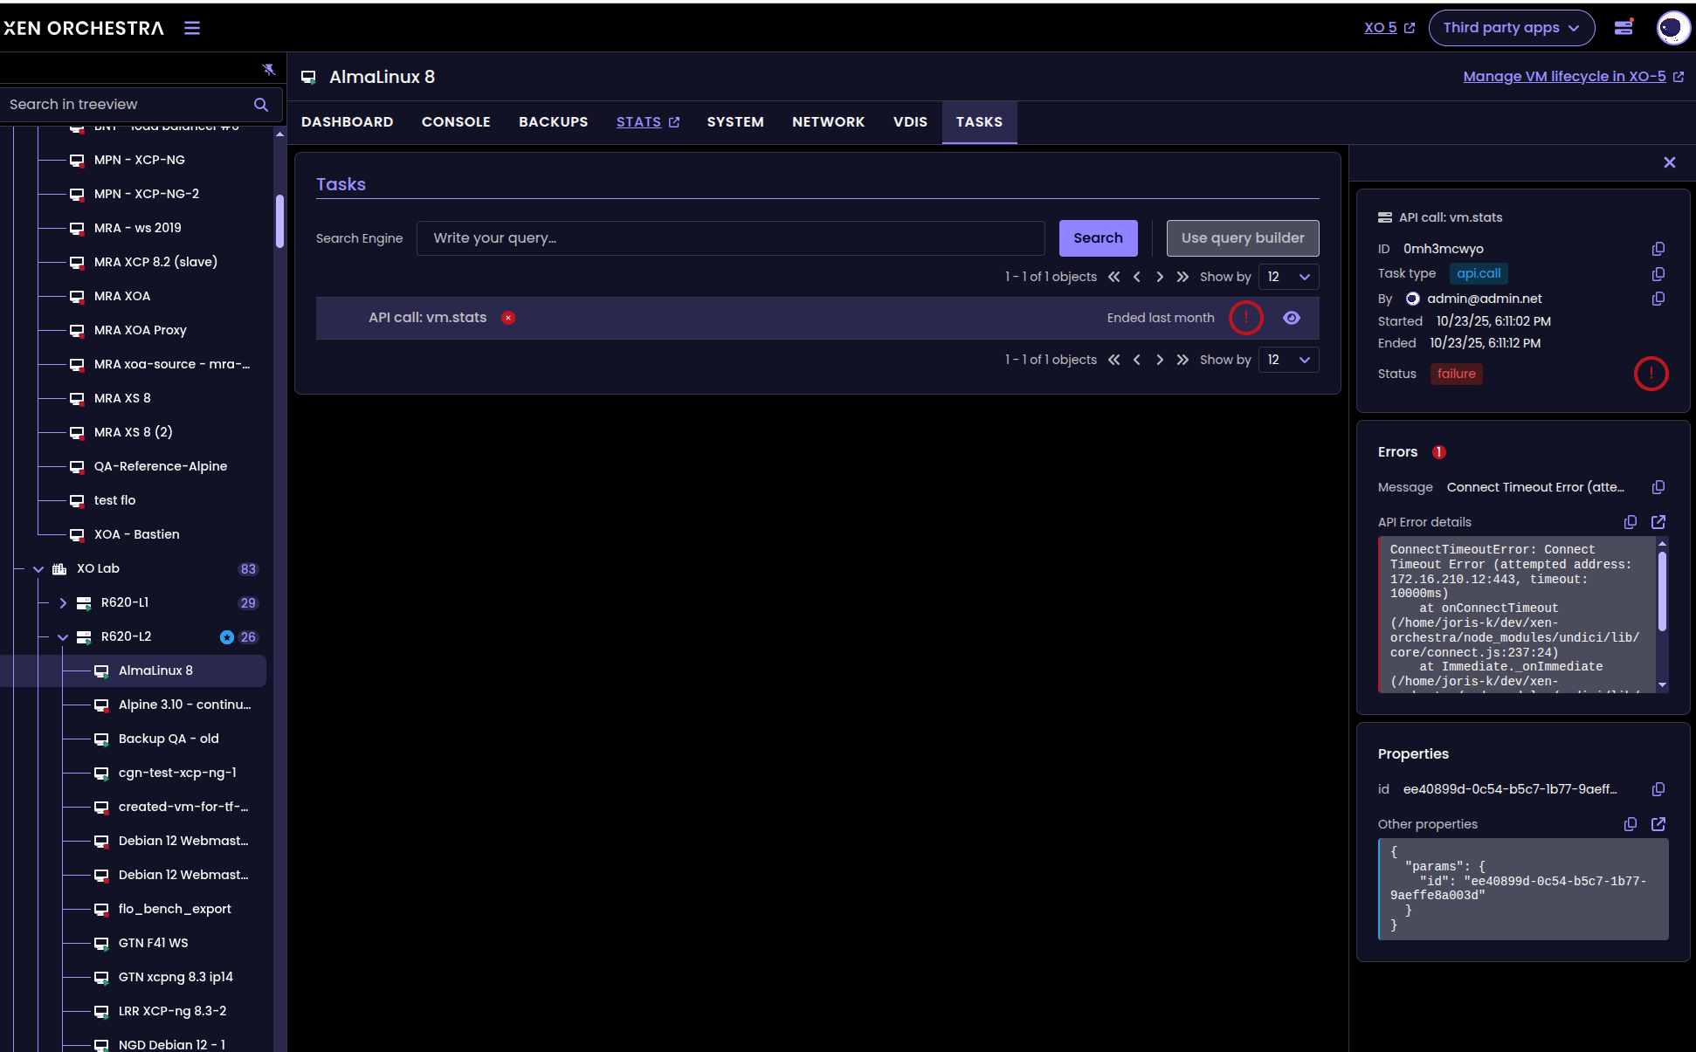Copy the task ID value
1696x1052 pixels.
[1658, 249]
